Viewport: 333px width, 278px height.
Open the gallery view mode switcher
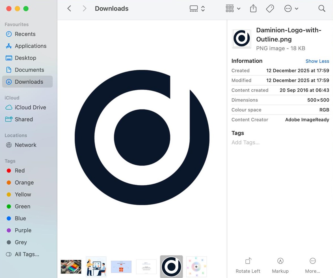[197, 9]
